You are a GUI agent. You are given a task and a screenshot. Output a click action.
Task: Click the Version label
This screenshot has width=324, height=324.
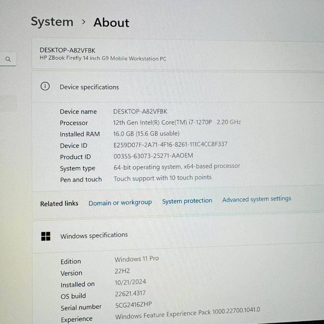tap(71, 273)
